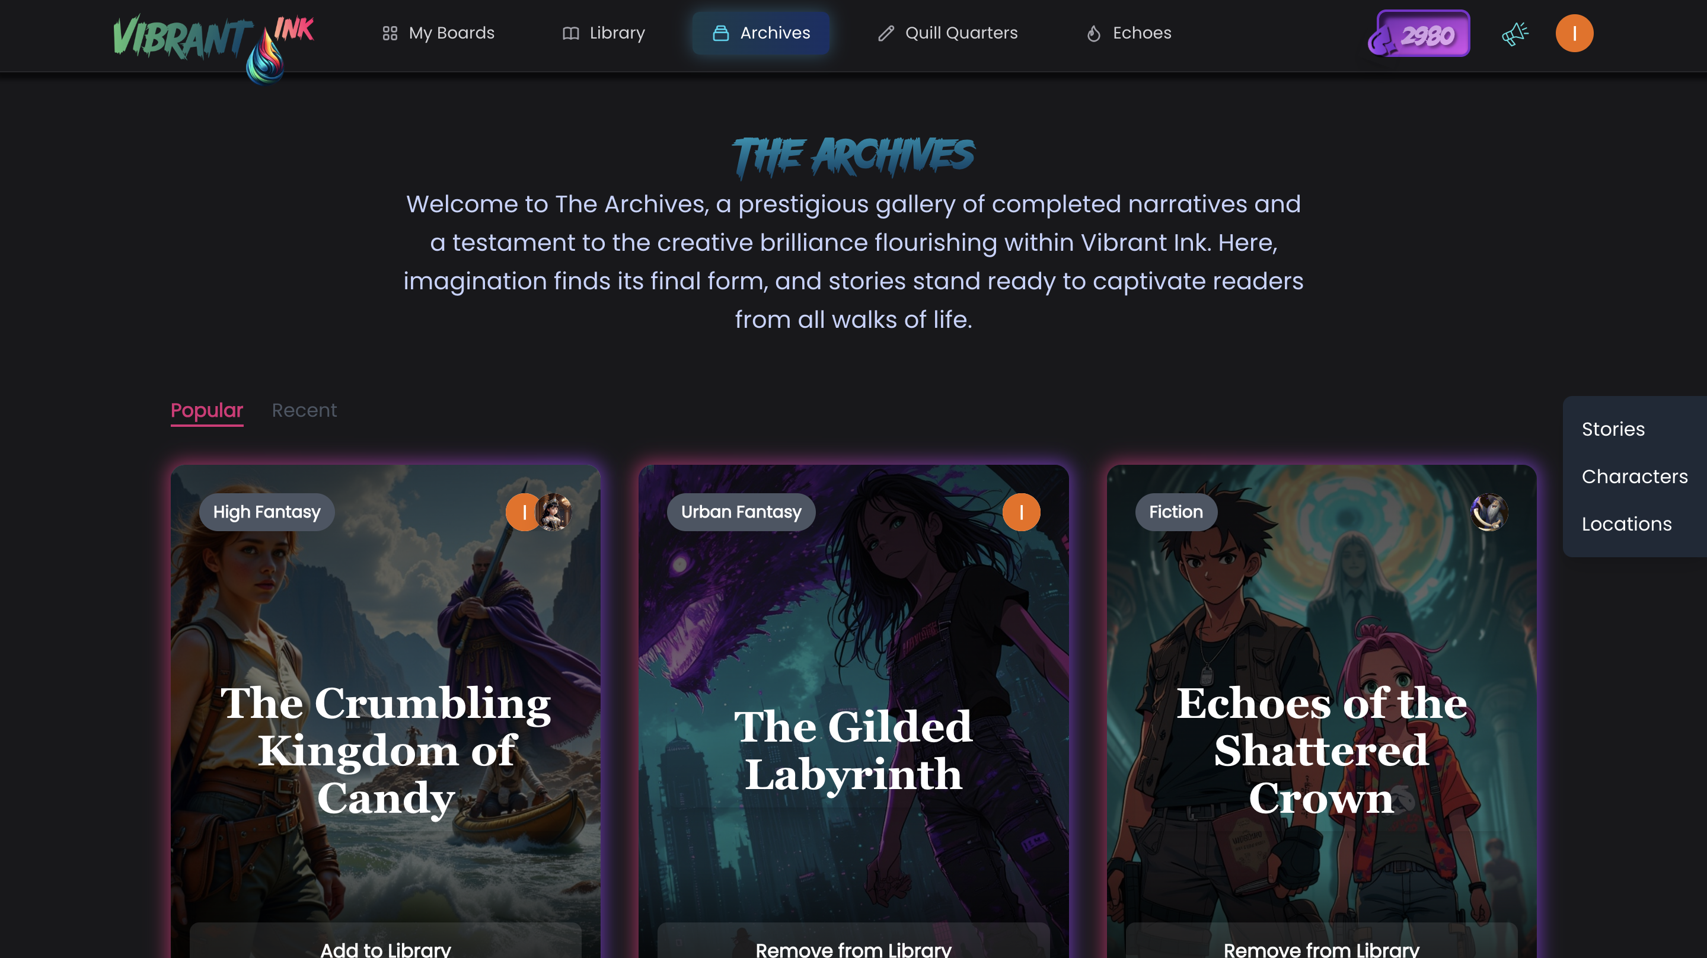Click the Library book icon

coord(570,33)
